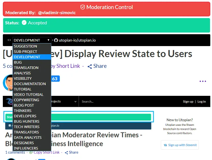Select highlighted DEVELOPMENT option in list
212x160 pixels.
(32, 57)
